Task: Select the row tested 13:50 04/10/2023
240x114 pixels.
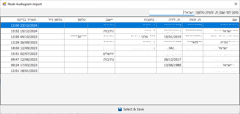Action: click(x=20, y=37)
